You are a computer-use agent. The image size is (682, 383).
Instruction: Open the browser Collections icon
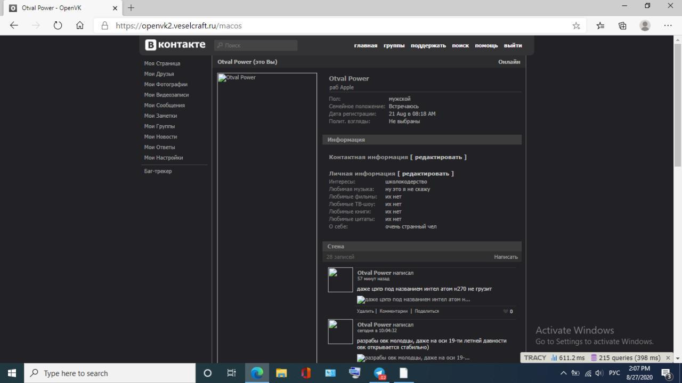[x=622, y=26]
